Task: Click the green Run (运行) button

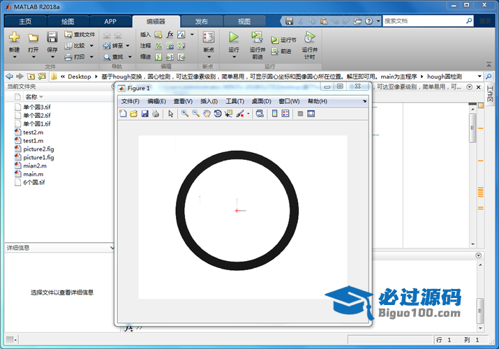Action: pyautogui.click(x=234, y=38)
